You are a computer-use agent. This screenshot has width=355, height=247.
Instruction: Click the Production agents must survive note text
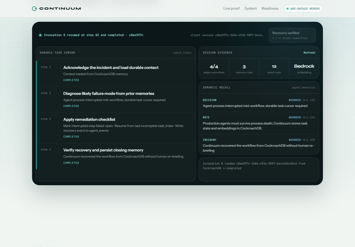tap(255, 126)
